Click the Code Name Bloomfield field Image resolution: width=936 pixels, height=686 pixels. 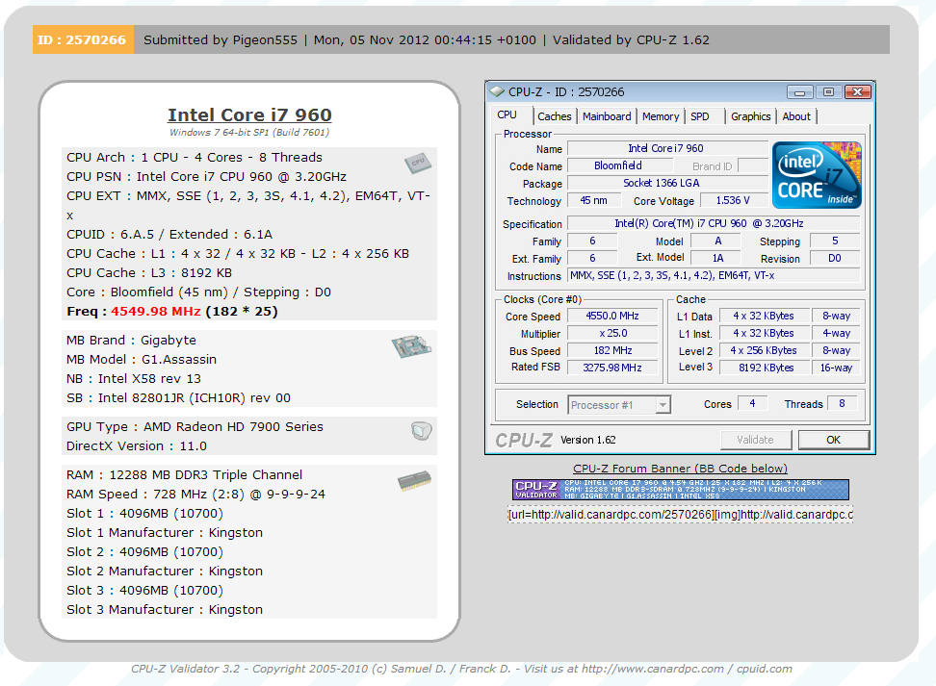[618, 165]
